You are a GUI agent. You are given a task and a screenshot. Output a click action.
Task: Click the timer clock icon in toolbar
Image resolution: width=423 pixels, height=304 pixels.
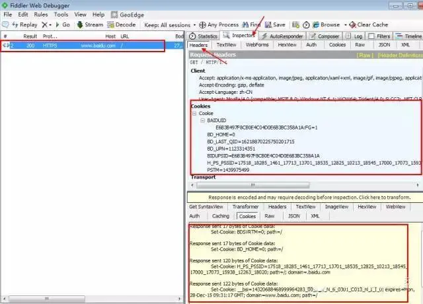pos(306,25)
